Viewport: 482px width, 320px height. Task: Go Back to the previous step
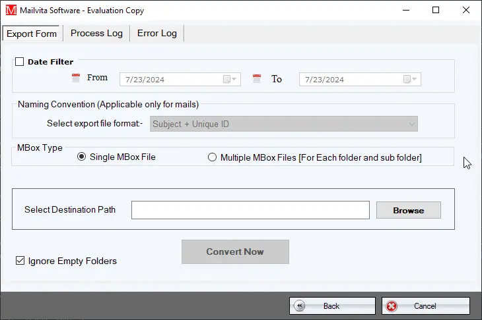tap(332, 306)
